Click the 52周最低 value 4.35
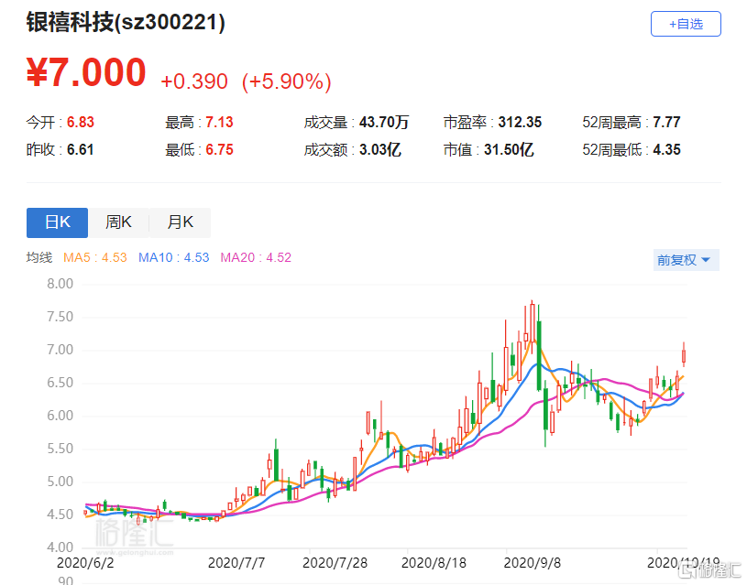Screen dimensions: 747x585 [x=666, y=149]
